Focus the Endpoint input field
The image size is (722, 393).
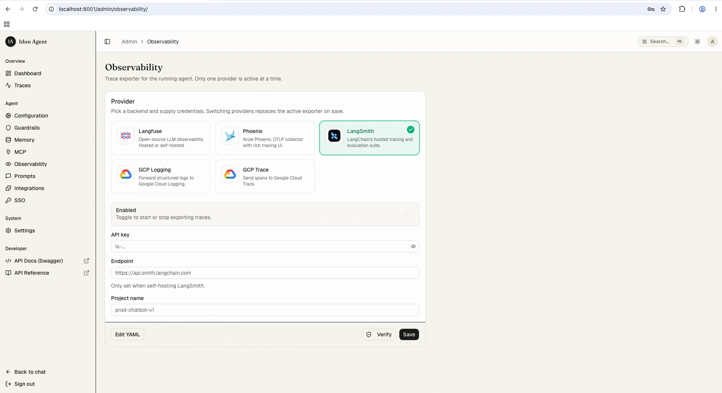point(265,273)
